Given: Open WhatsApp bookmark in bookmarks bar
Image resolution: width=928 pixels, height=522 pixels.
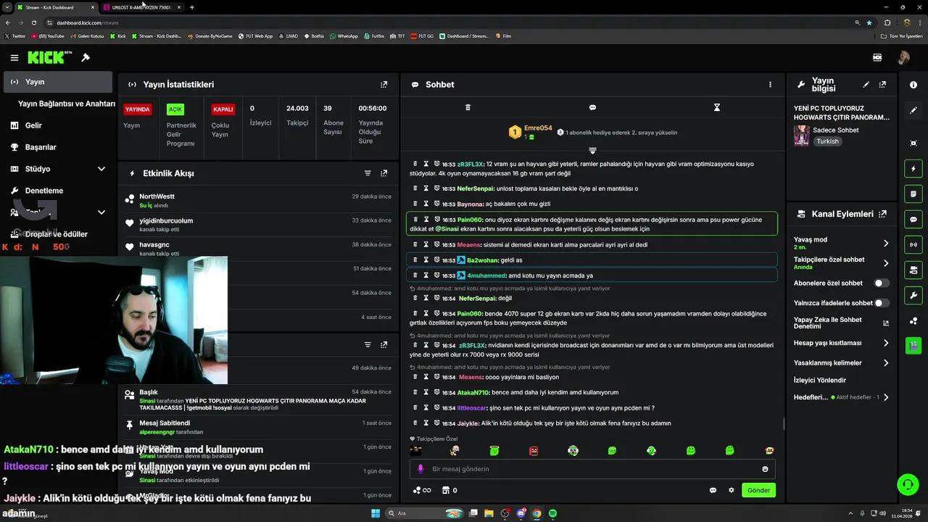Looking at the screenshot, I should click(x=343, y=36).
